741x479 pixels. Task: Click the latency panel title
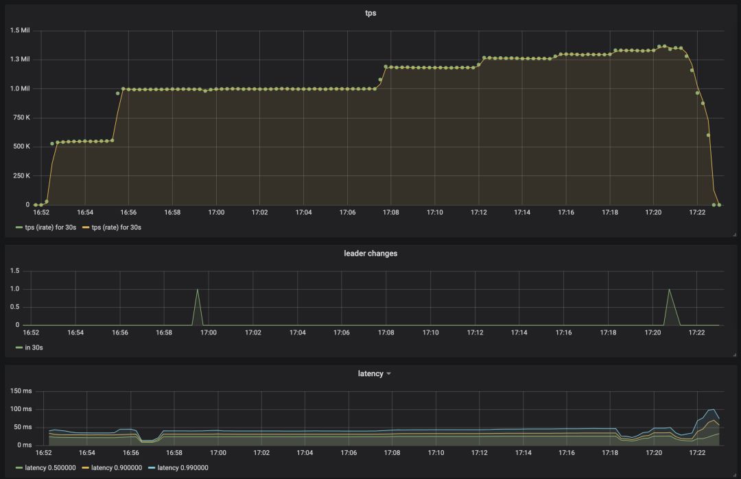pyautogui.click(x=370, y=373)
